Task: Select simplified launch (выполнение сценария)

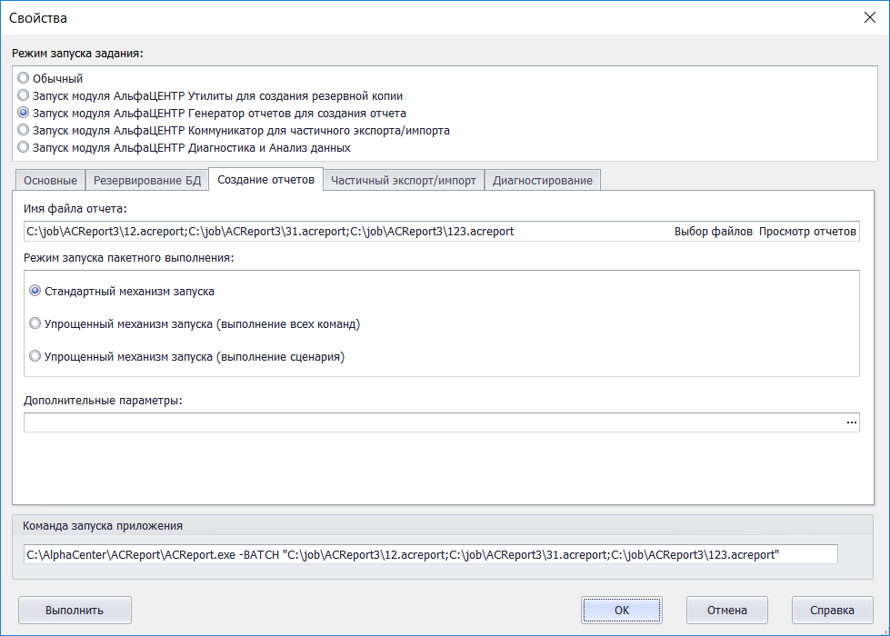Action: click(35, 356)
